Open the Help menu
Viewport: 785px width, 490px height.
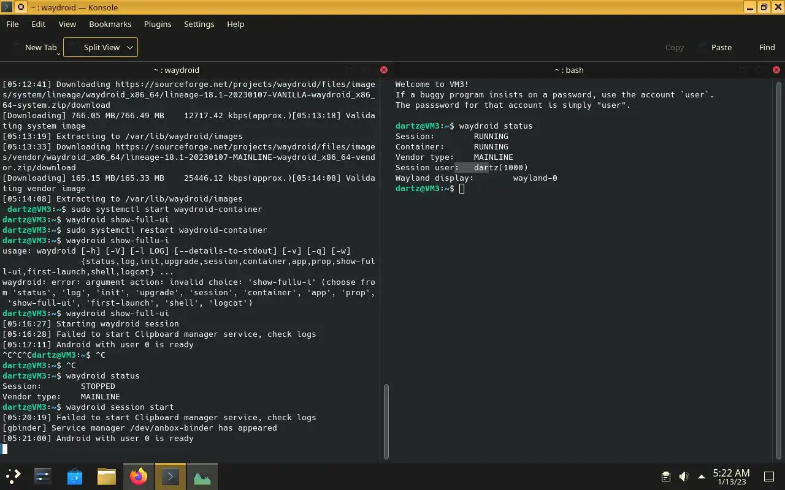coord(235,24)
